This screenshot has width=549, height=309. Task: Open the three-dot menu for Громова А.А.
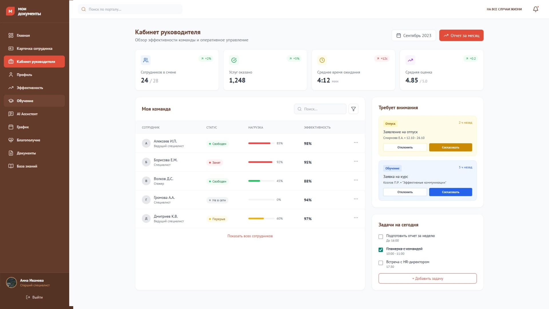(x=356, y=199)
